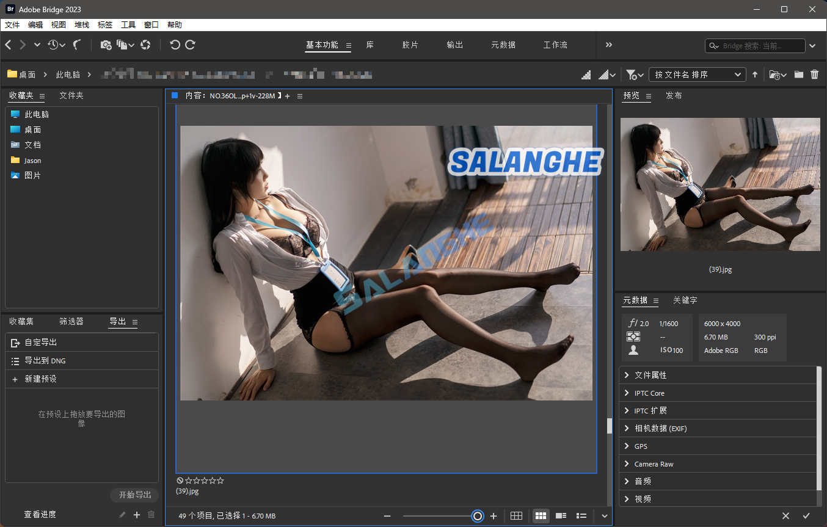Toggle the grid lock view
Image resolution: width=827 pixels, height=527 pixels.
pos(516,516)
